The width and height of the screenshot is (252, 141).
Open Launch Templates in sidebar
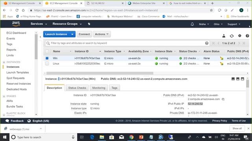[17, 72]
